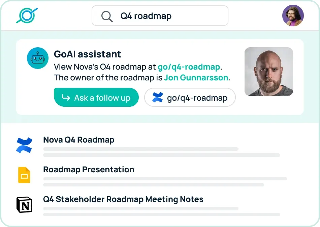
Task: Click the GoAI assistant heading text
Action: [88, 54]
